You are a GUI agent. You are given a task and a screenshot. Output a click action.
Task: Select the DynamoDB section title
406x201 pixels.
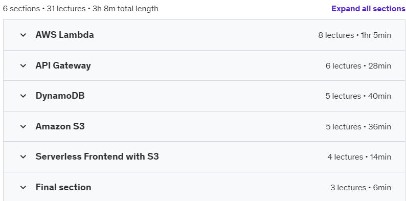pyautogui.click(x=60, y=96)
